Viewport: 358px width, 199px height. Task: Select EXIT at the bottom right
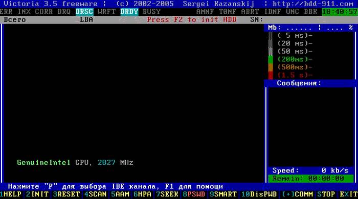click(x=349, y=194)
